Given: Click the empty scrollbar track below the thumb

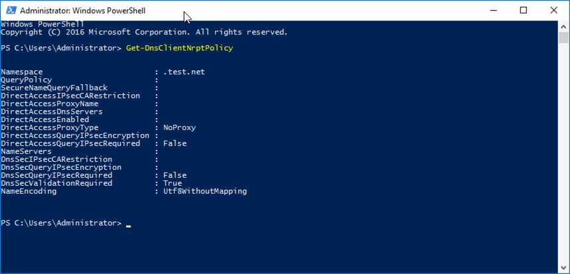Looking at the screenshot, I should [x=563, y=153].
